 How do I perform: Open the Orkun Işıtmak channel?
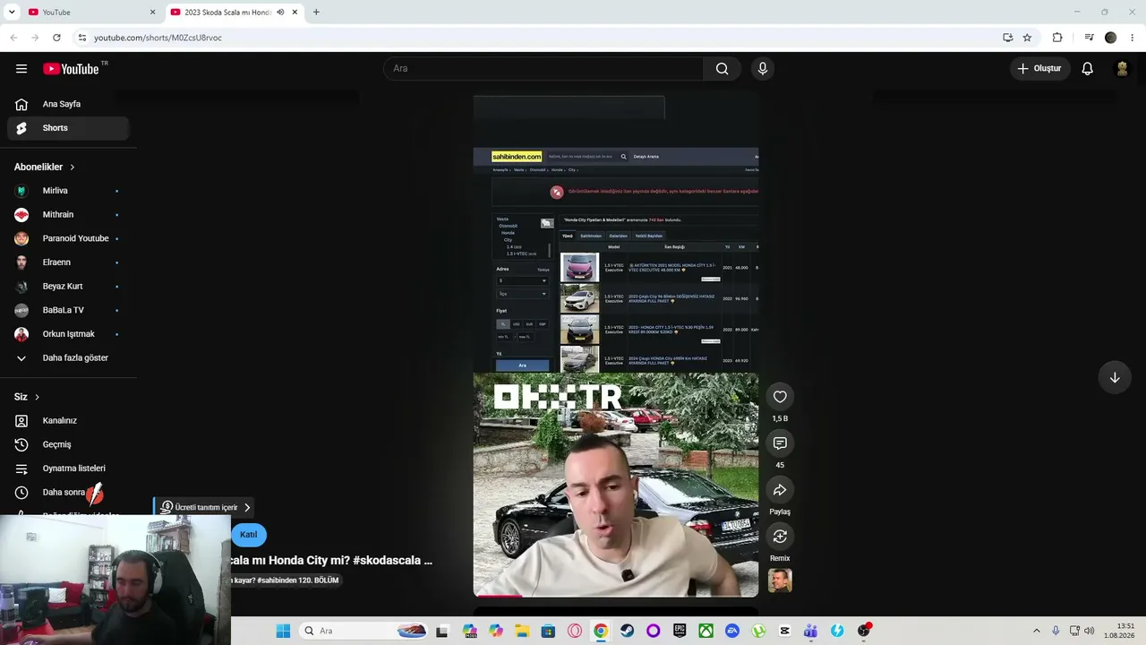[68, 334]
